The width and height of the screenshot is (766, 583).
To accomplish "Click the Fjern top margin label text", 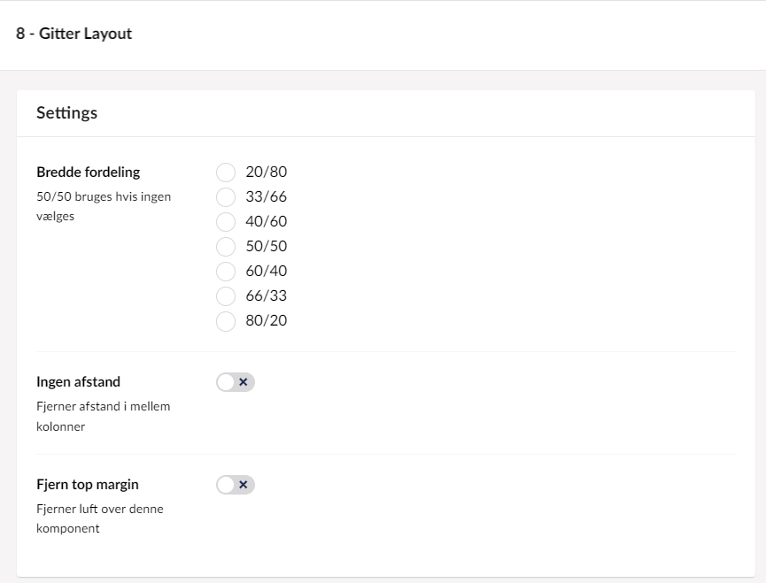I will click(87, 485).
